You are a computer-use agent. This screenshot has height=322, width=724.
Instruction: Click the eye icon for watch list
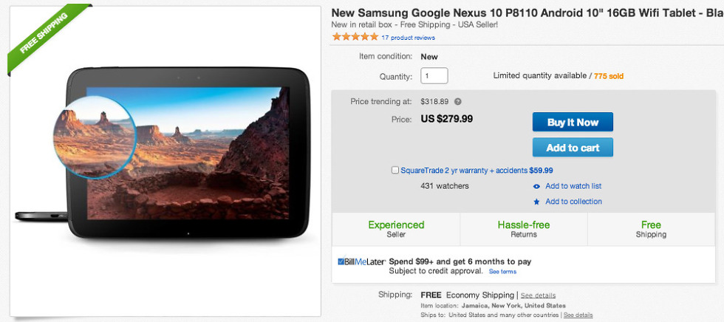click(x=537, y=186)
